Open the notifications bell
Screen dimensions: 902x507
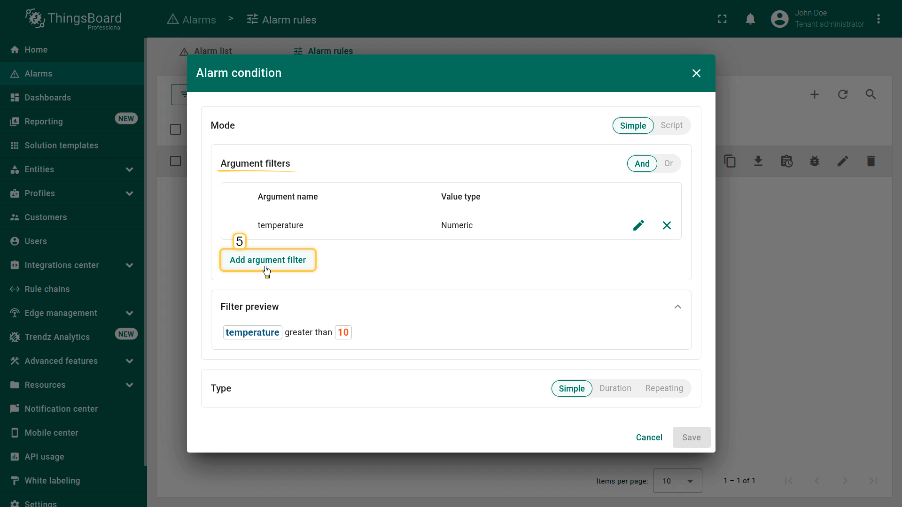click(750, 19)
